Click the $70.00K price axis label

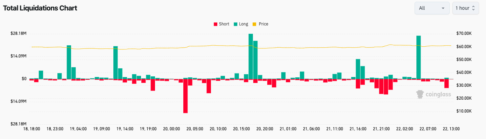(464, 33)
